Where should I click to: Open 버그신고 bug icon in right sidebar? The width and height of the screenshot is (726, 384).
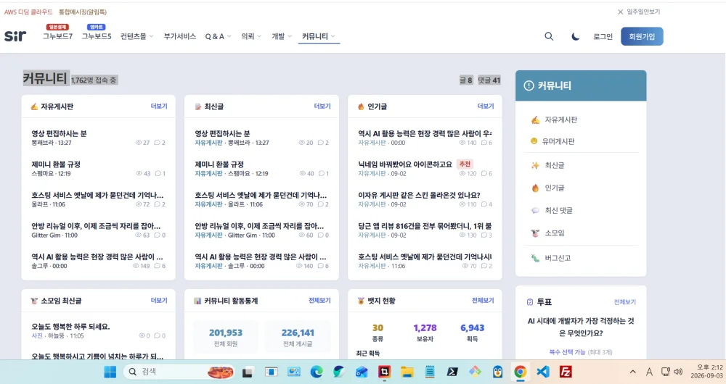coord(535,258)
